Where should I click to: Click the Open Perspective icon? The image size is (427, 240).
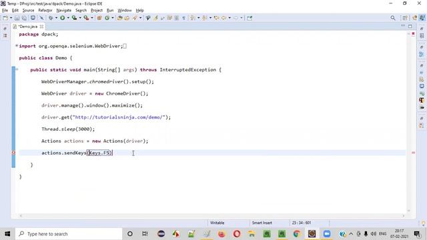(405, 18)
